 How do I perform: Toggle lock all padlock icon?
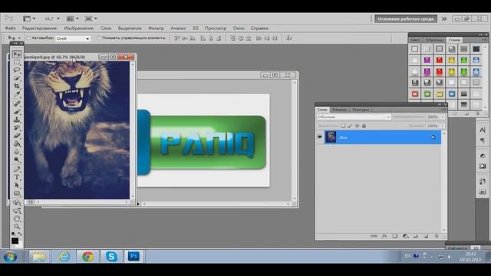[x=364, y=126]
